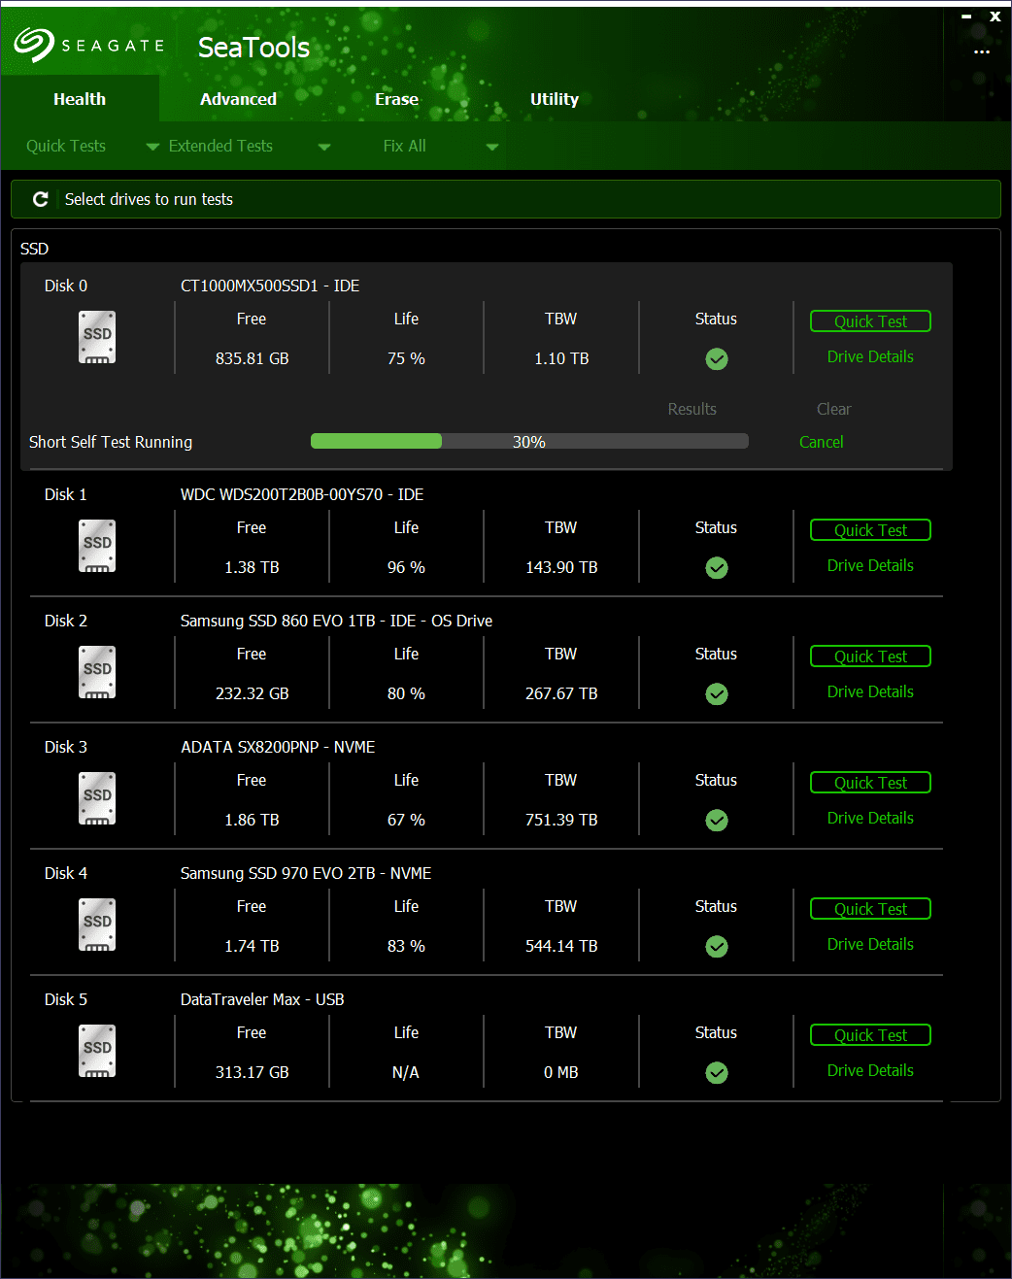Expand the Extended Tests dropdown arrow

pos(324,148)
